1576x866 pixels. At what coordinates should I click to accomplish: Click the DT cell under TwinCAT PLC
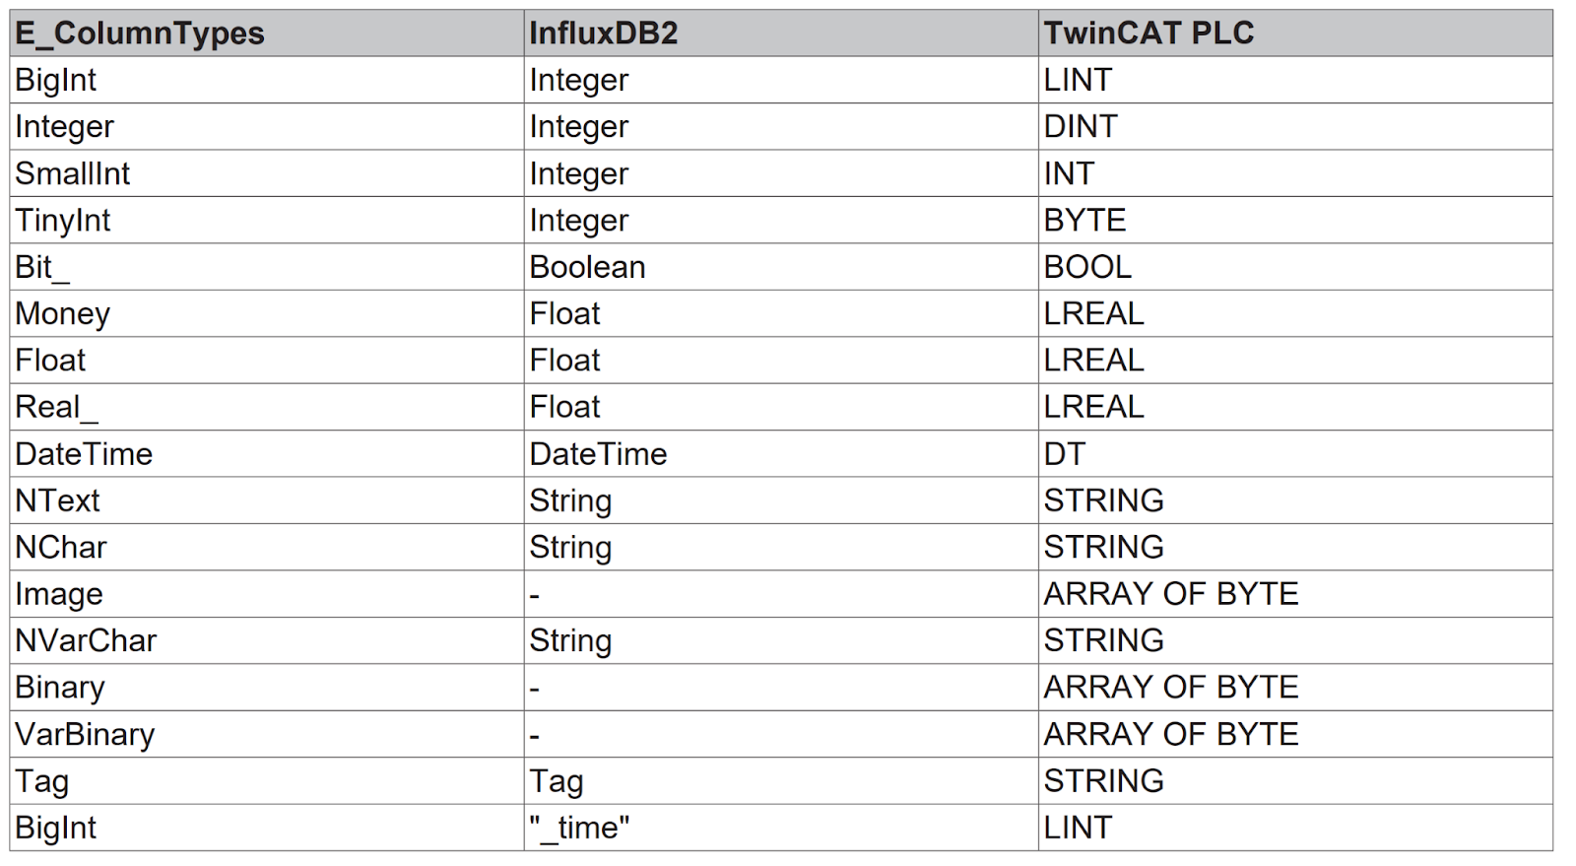click(1295, 454)
